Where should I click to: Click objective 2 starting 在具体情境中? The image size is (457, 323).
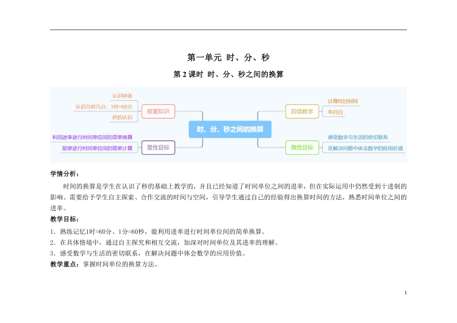[164, 242]
